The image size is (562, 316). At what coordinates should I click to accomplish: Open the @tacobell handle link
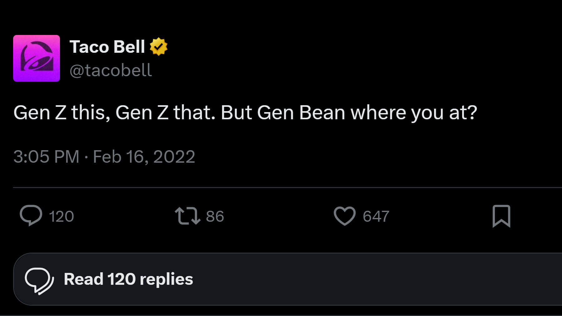pos(111,70)
